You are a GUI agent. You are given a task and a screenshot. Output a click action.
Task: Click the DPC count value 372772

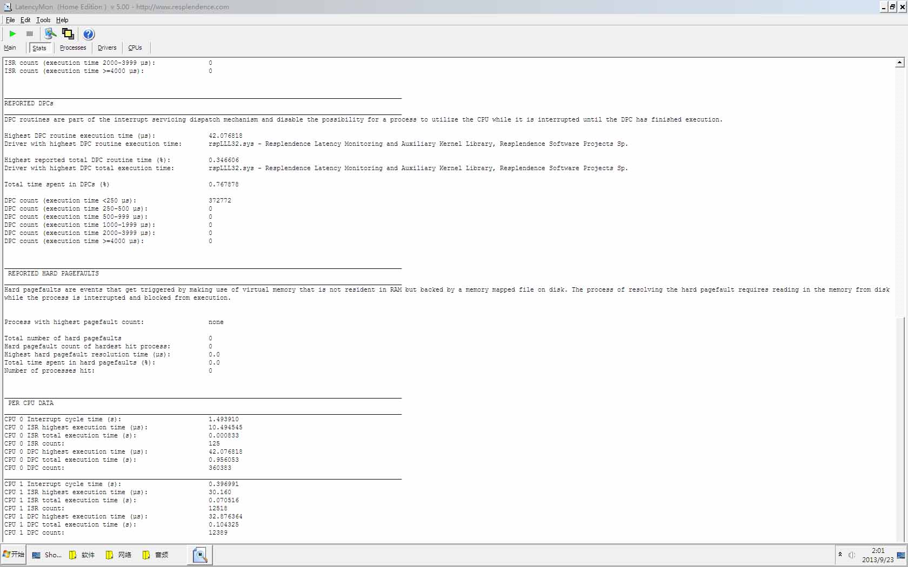[220, 200]
